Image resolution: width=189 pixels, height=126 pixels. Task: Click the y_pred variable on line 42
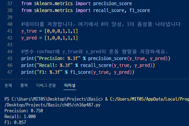tap(29, 38)
